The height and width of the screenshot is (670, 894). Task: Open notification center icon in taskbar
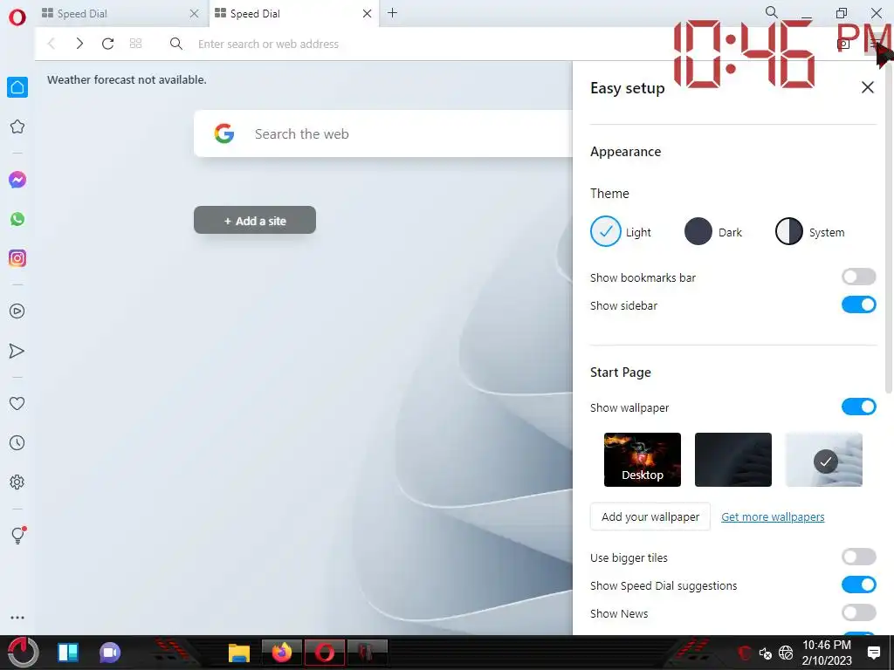(x=873, y=653)
